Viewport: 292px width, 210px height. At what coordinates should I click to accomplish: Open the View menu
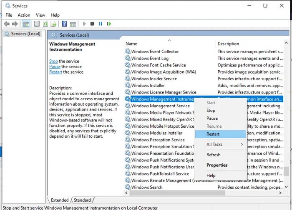point(40,15)
